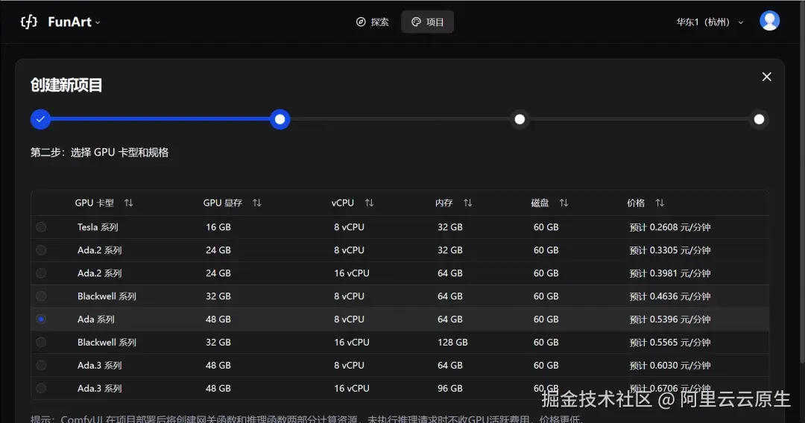The width and height of the screenshot is (805, 423).
Task: Click the Tesla 系列 row name
Action: (98, 227)
